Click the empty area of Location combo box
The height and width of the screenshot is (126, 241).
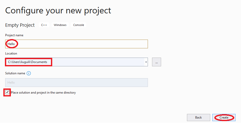click(98, 62)
